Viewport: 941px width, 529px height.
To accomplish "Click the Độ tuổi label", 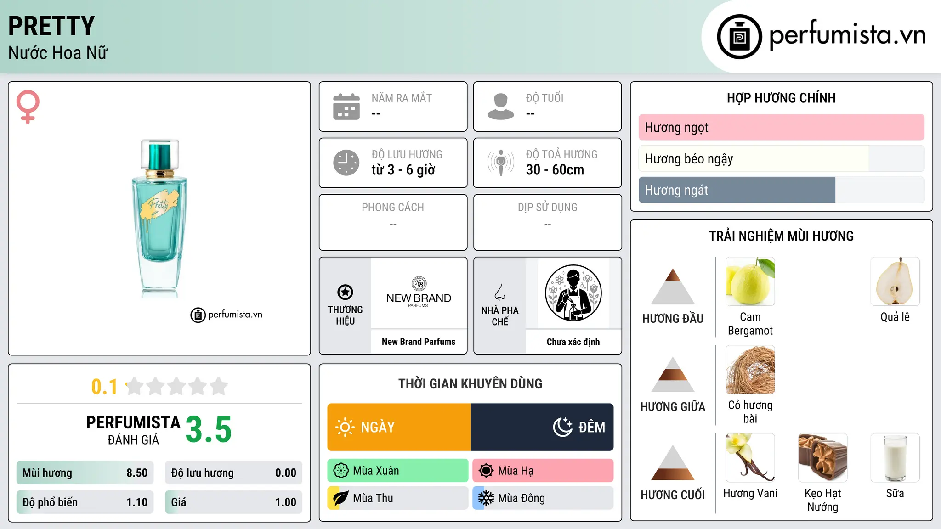I will 544,98.
